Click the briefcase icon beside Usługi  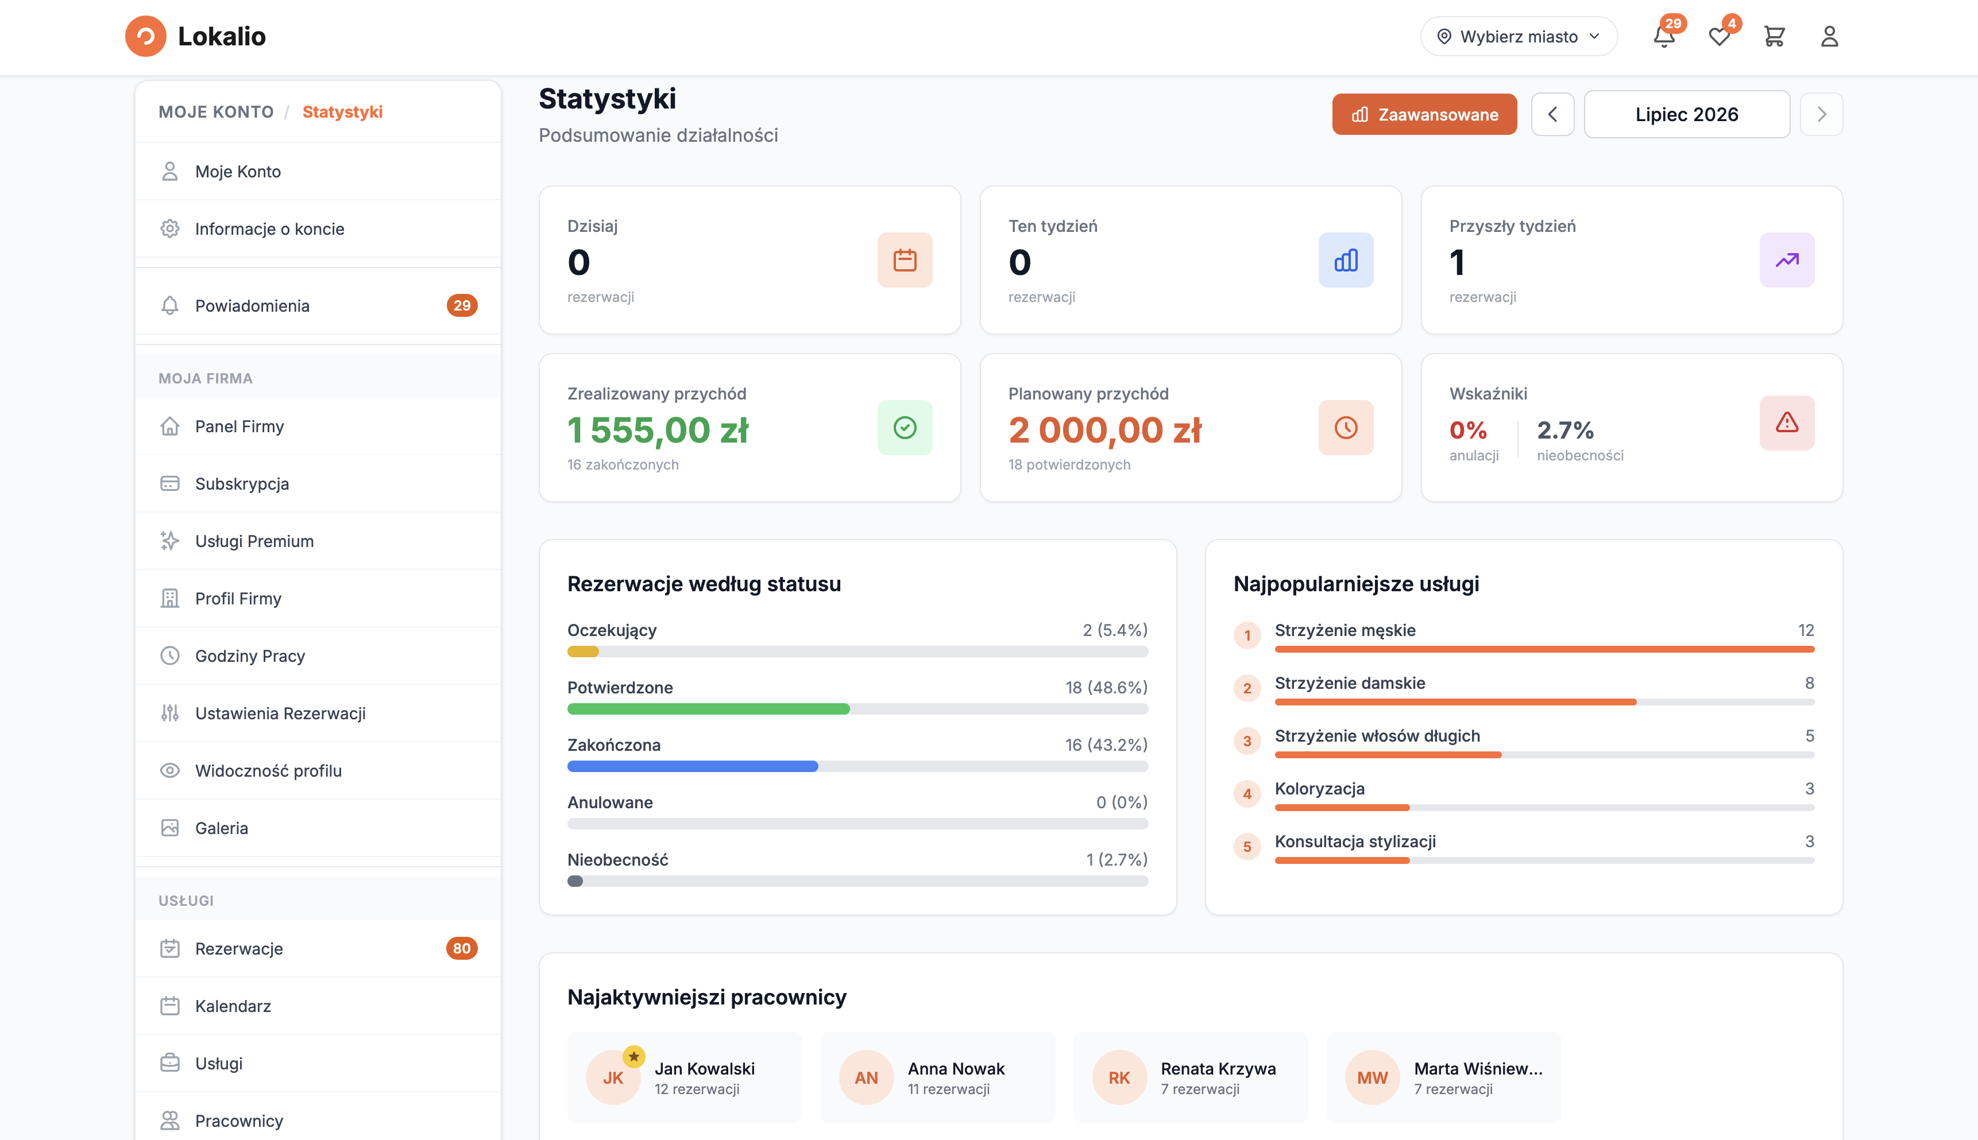[x=170, y=1063]
